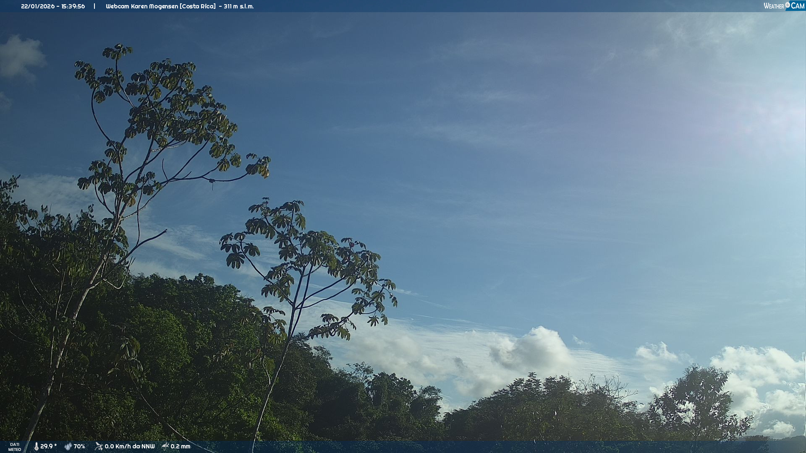
Task: Click the WeatherCam camera lens logo
Action: 788,5
